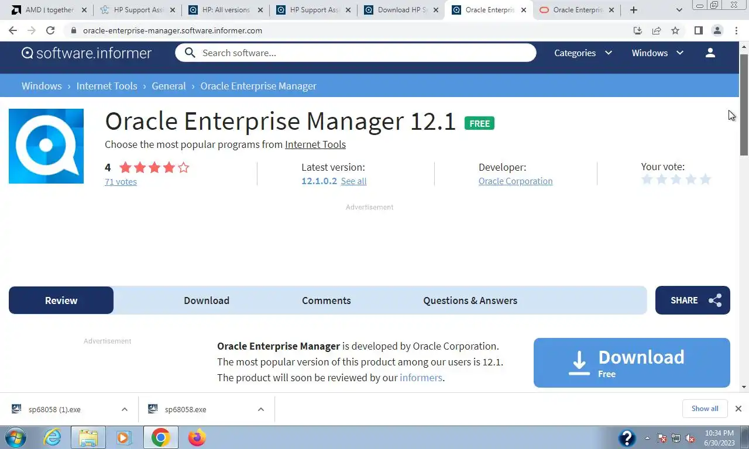
Task: Close the downloads bar
Action: tap(738, 409)
